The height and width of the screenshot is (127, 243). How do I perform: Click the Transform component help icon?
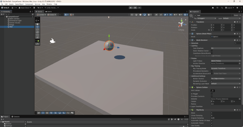(x=235, y=22)
